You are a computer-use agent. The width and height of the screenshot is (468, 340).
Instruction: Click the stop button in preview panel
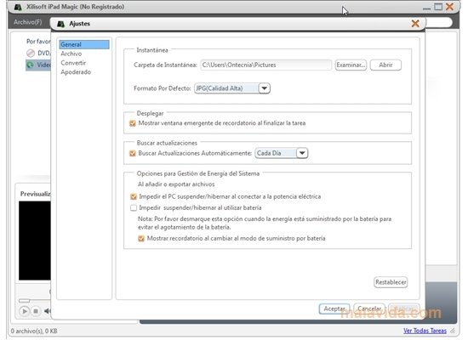(x=36, y=311)
